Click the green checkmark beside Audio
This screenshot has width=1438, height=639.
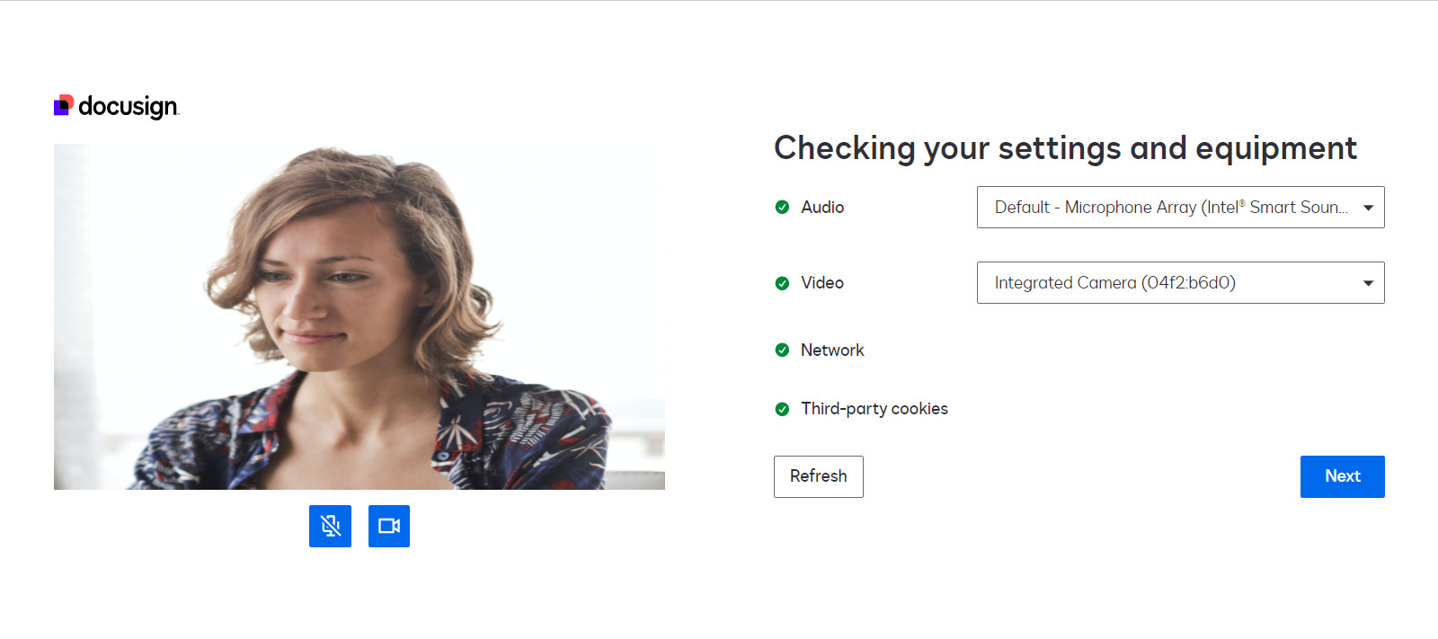(782, 207)
